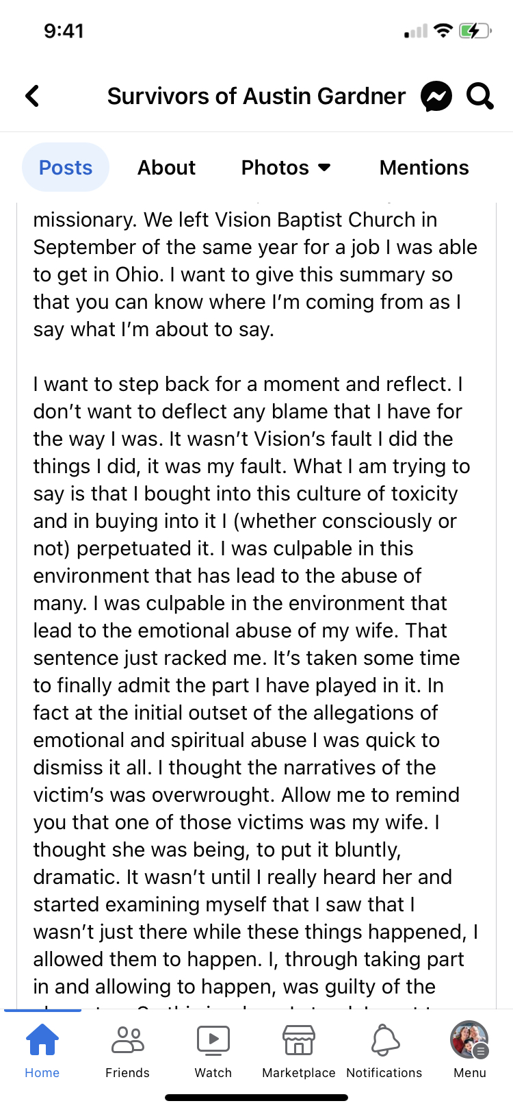Switch to the Mentions tab

424,168
